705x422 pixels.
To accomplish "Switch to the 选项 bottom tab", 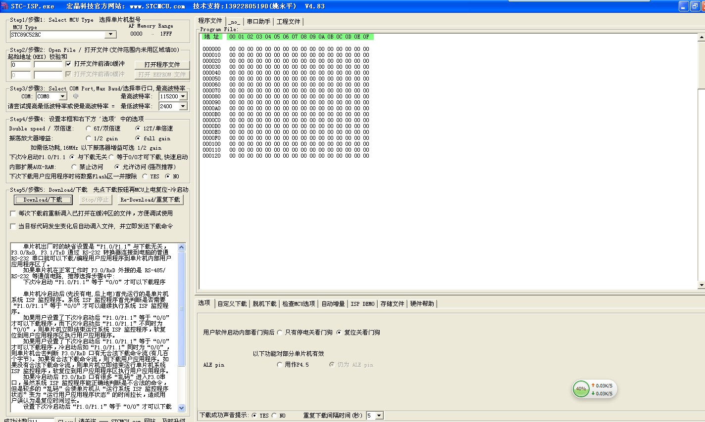I will 204,303.
